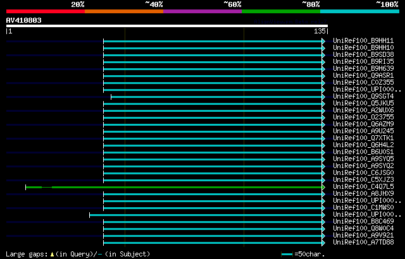Click the =50char. scale label
Viewport: 405px width, 259px height.
point(309,255)
